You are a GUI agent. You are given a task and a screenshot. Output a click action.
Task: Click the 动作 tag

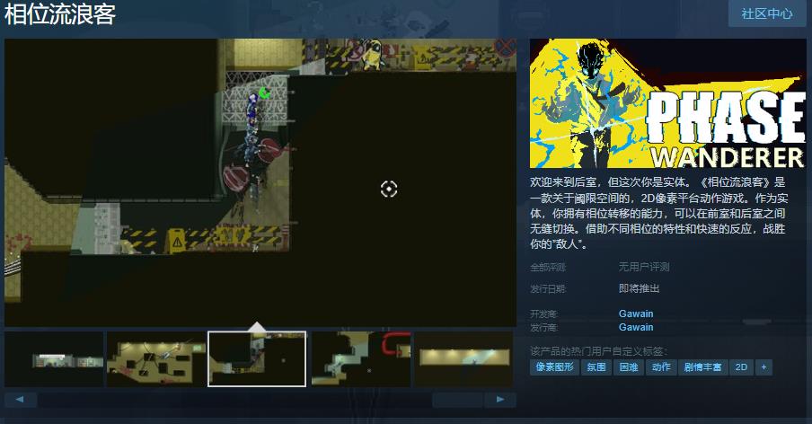[660, 367]
